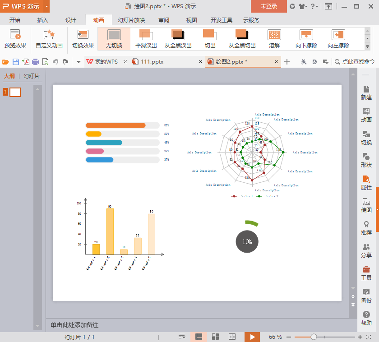
Task: Open the Design (设计) ribbon tab
Action: pos(70,20)
